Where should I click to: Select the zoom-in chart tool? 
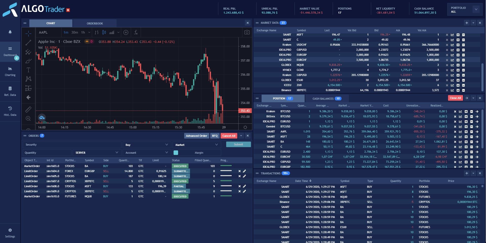point(28,118)
